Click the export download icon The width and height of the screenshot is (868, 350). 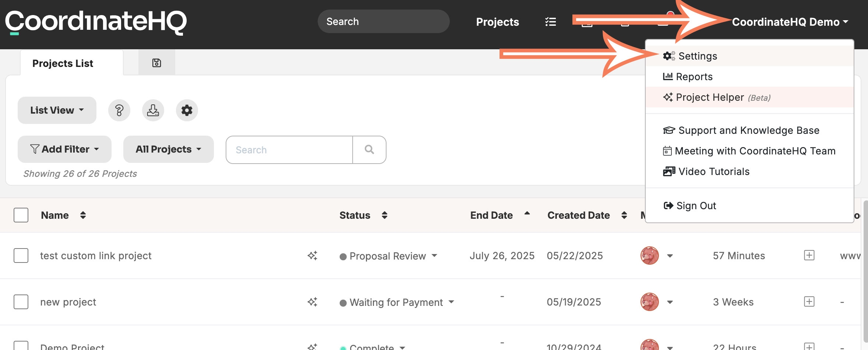click(x=153, y=110)
